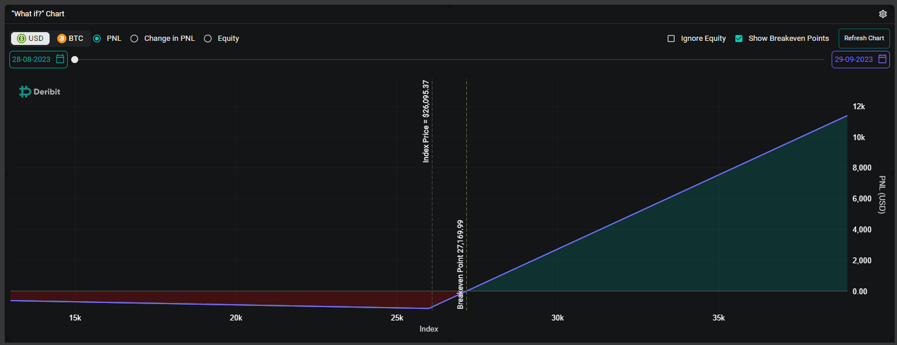897x345 pixels.
Task: Click the Breakeven Point 27,169.99 label
Action: (x=460, y=264)
